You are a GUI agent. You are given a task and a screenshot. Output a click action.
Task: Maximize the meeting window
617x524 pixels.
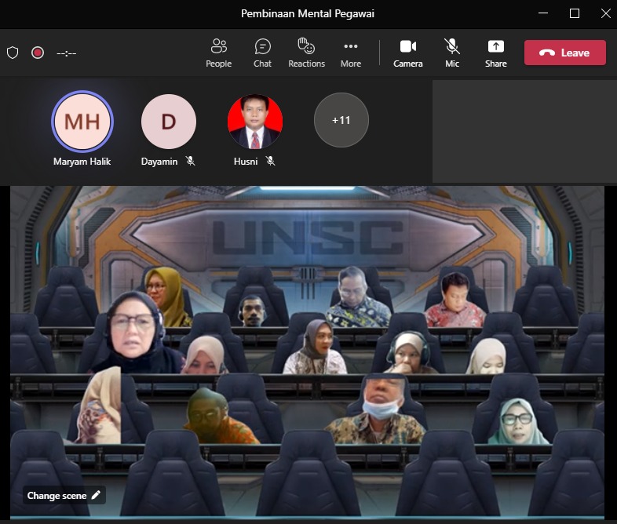[x=574, y=13]
